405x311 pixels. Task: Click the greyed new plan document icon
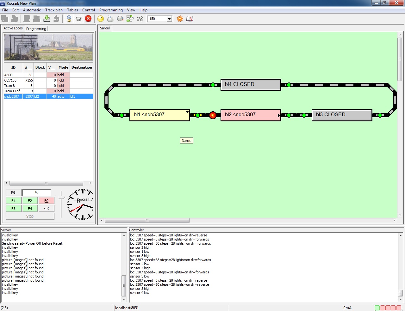(x=27, y=19)
